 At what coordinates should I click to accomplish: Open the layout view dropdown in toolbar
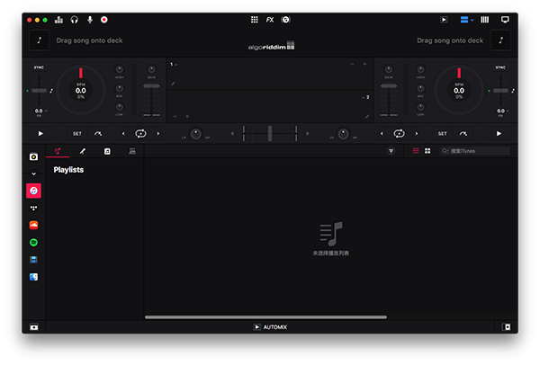pyautogui.click(x=466, y=19)
